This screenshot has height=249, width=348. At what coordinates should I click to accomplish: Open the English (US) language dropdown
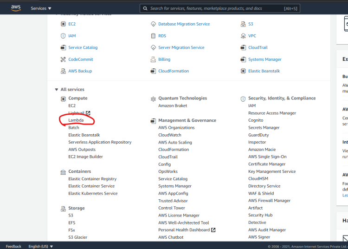41,246
